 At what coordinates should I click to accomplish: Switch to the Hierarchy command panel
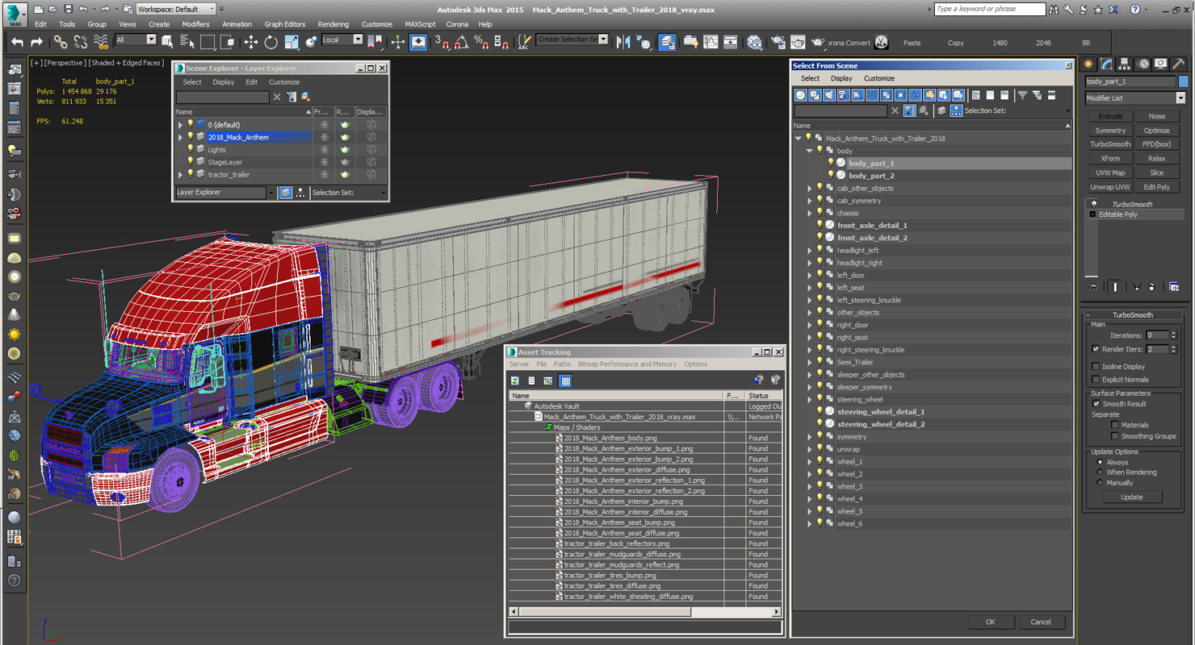point(1125,64)
